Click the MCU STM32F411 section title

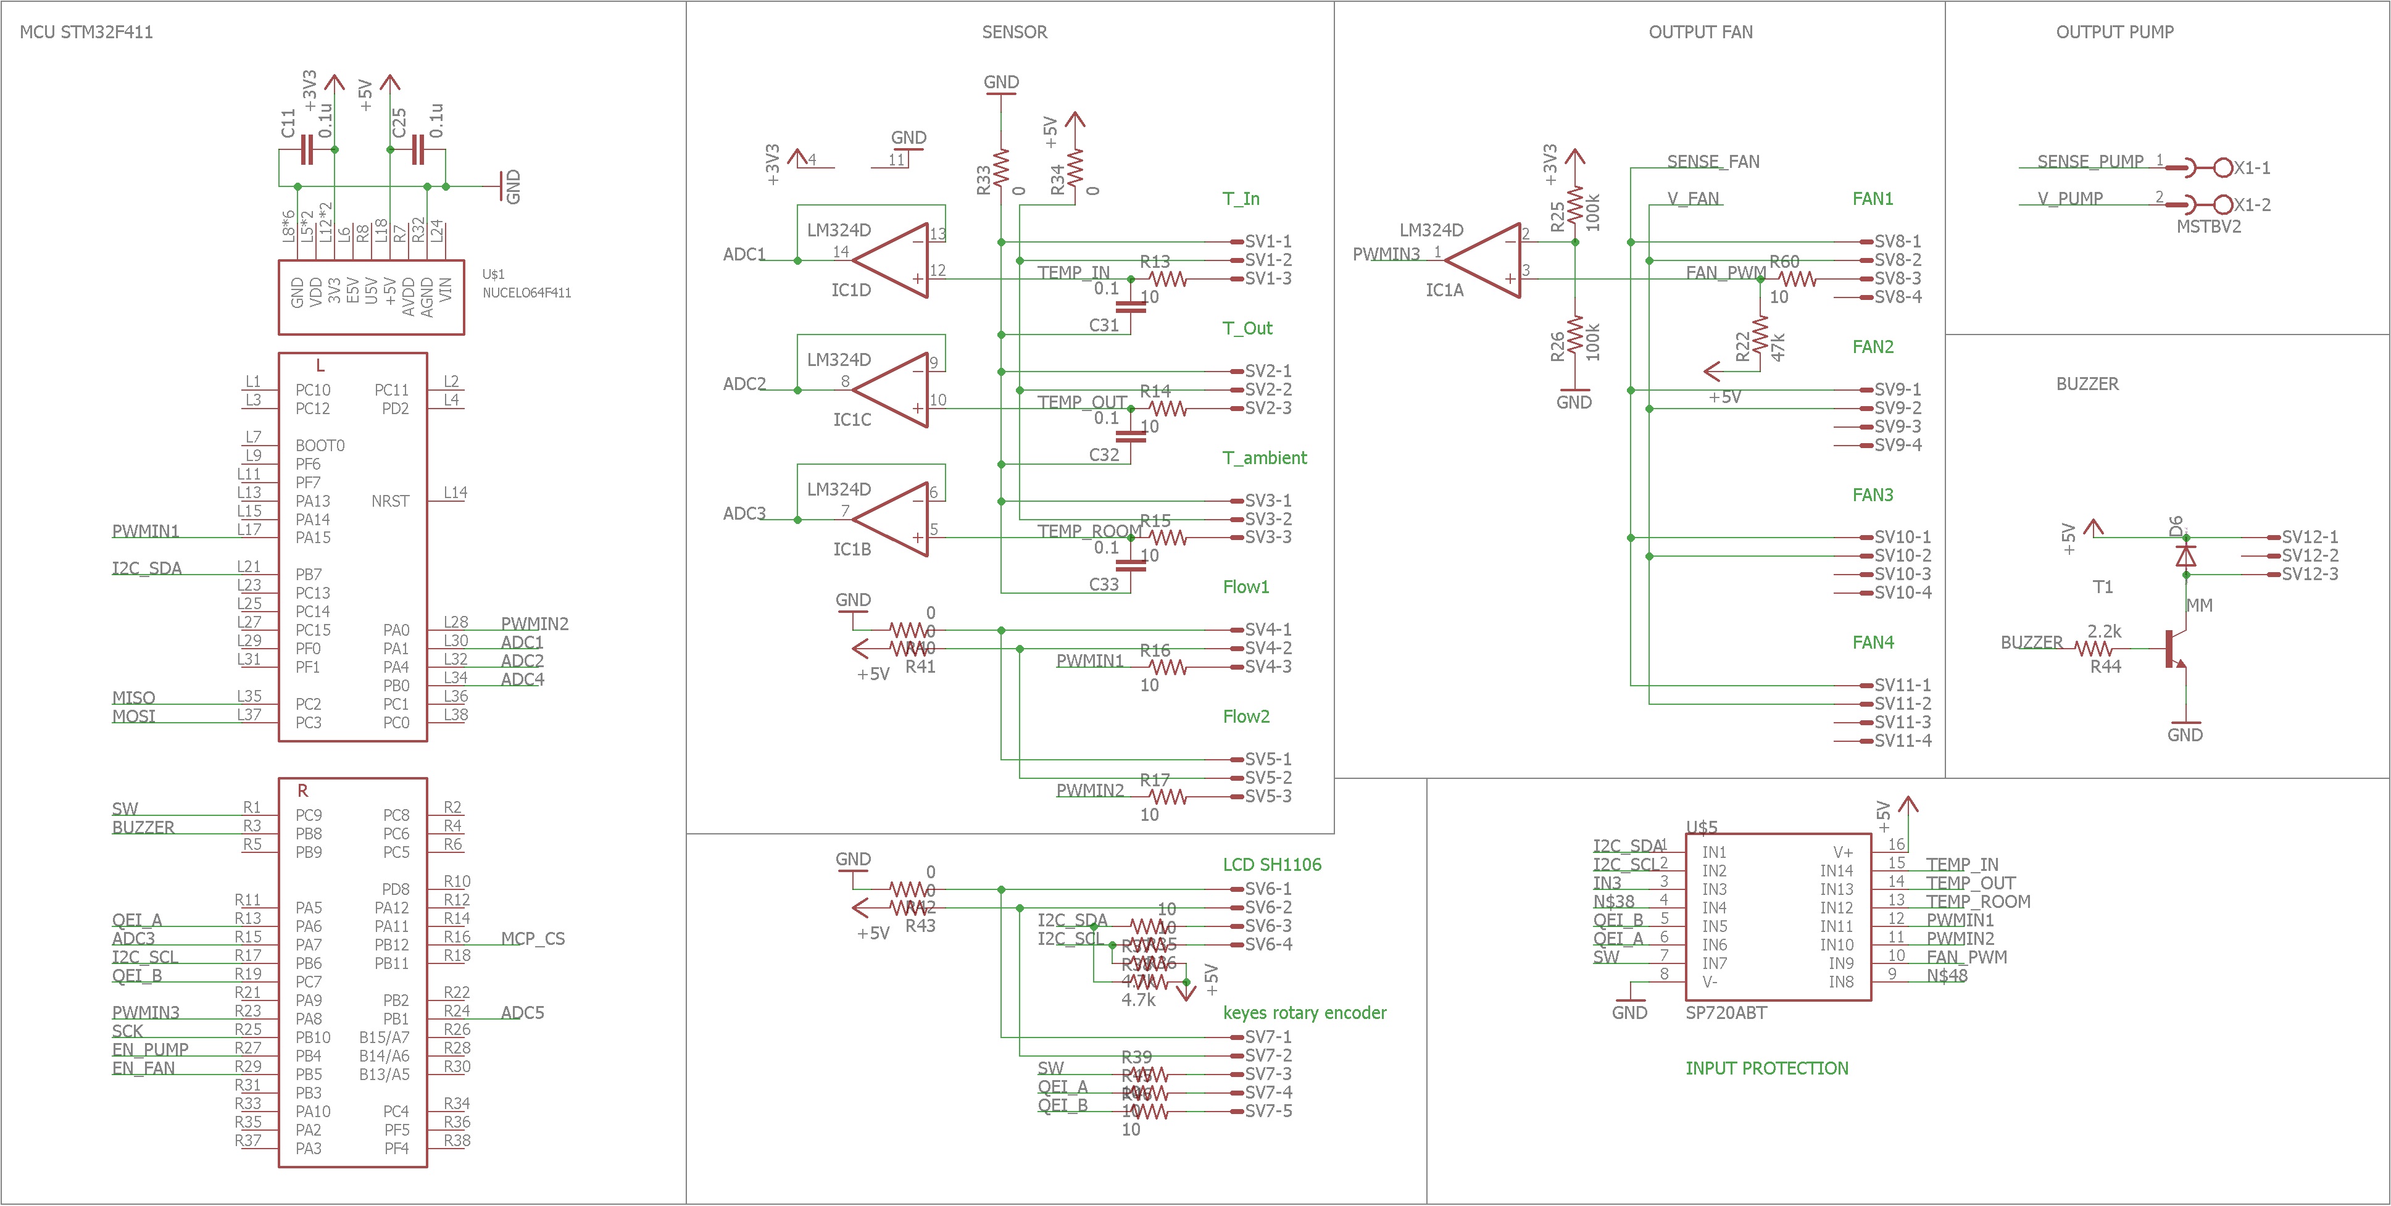[86, 31]
